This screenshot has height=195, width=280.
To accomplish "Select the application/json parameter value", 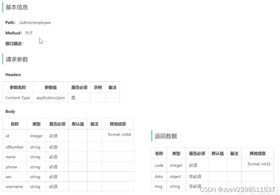I will 50,98.
